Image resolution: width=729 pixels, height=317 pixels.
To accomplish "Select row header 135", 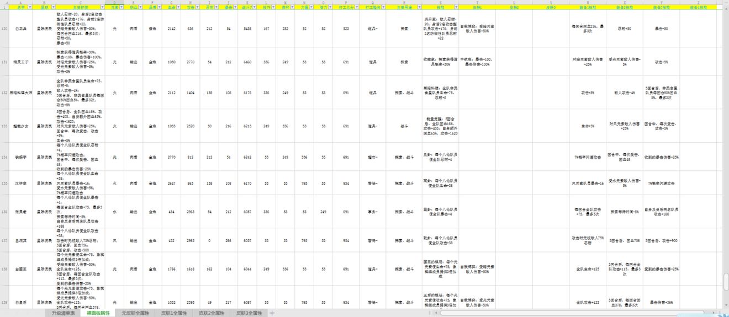I will (4, 183).
